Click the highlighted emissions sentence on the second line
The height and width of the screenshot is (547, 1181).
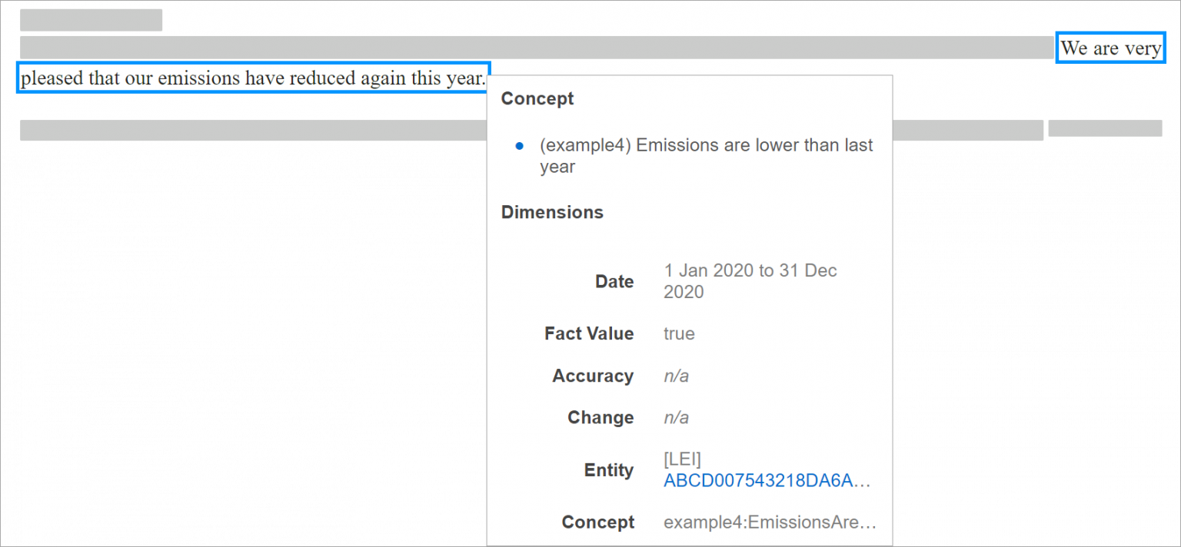click(253, 78)
